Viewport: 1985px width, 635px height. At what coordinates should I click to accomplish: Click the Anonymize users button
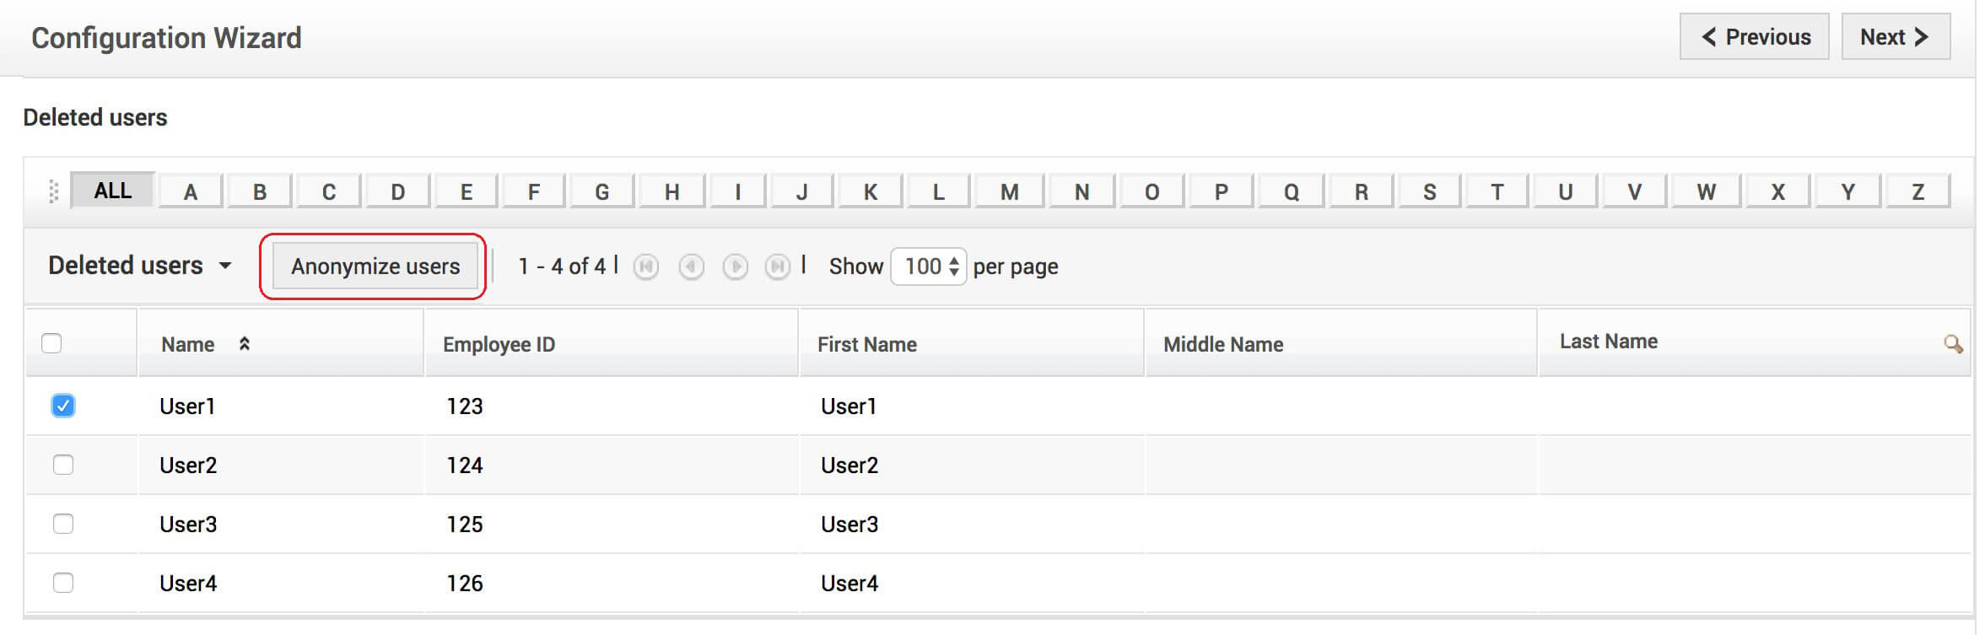pos(375,266)
